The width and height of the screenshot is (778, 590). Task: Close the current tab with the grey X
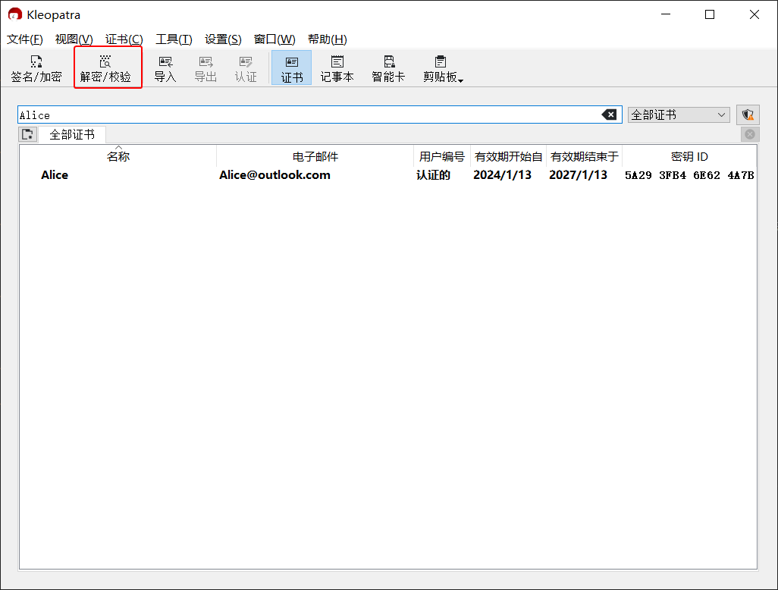point(750,134)
